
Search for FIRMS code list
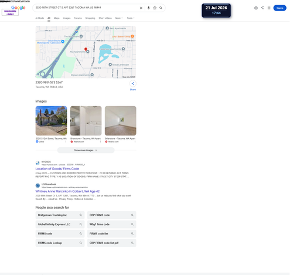click(x=111, y=233)
